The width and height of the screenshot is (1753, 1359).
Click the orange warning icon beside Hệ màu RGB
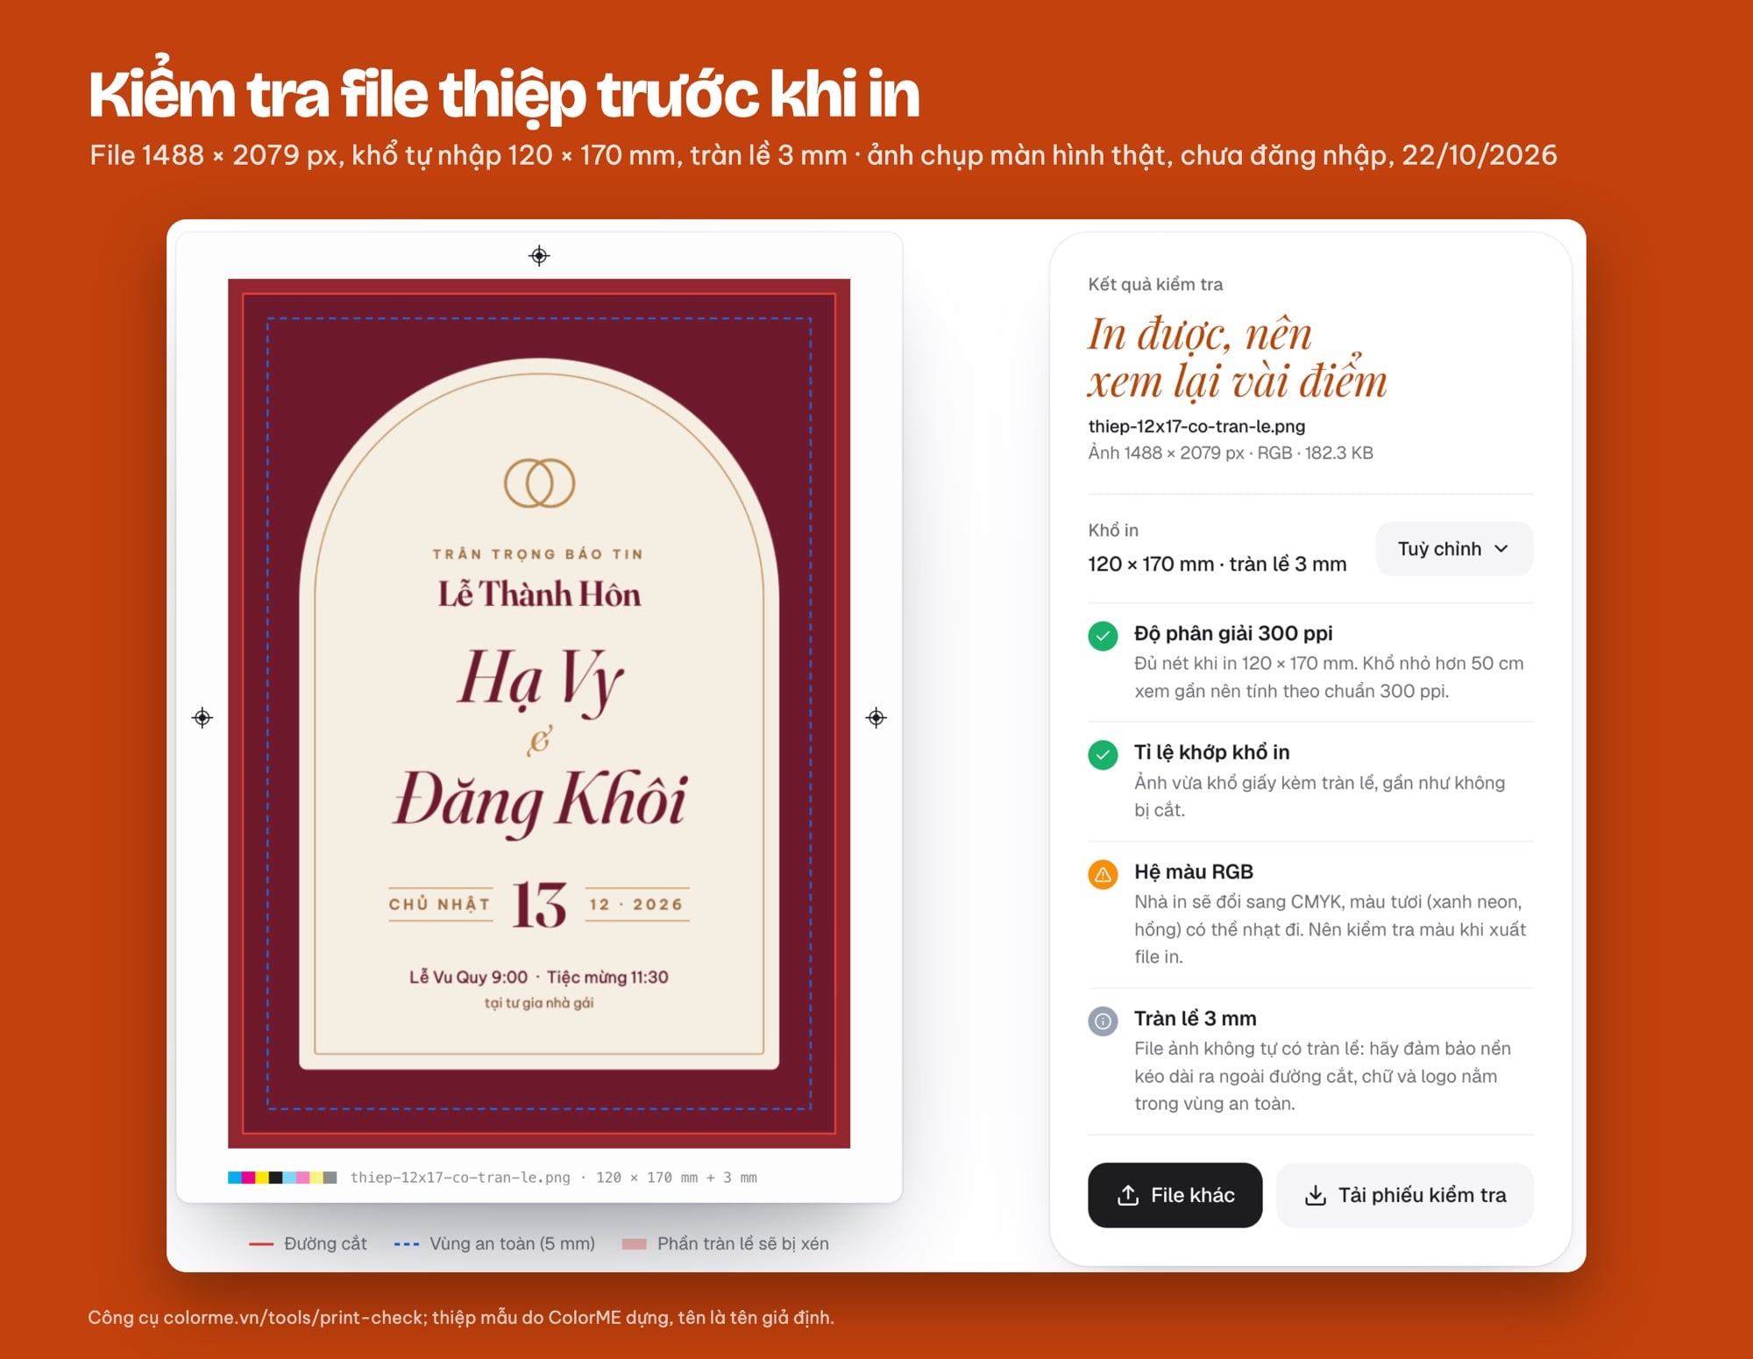[x=1103, y=874]
